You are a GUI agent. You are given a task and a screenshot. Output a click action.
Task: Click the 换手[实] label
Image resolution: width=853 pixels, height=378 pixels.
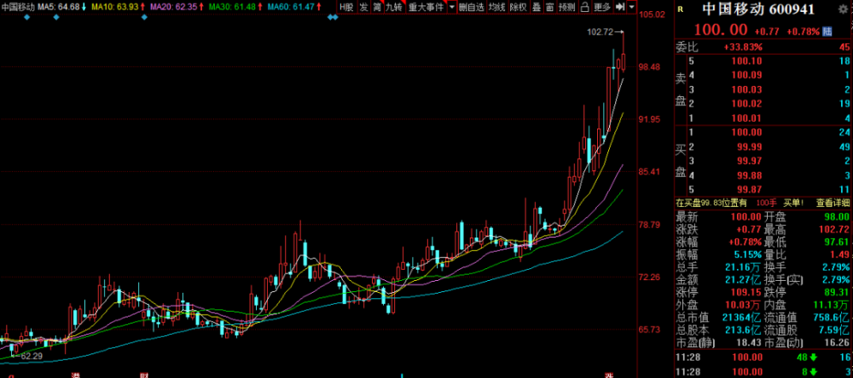(x=783, y=280)
